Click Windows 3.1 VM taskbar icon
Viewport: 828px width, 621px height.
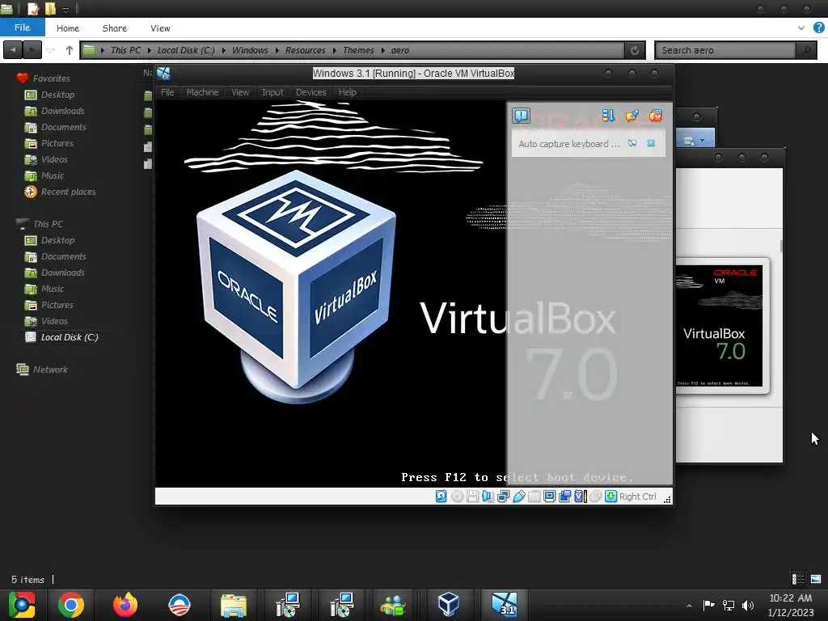point(504,605)
